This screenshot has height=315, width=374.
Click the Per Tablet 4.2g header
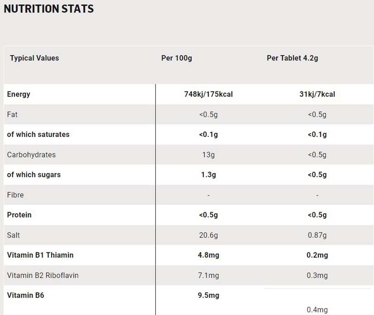point(292,58)
